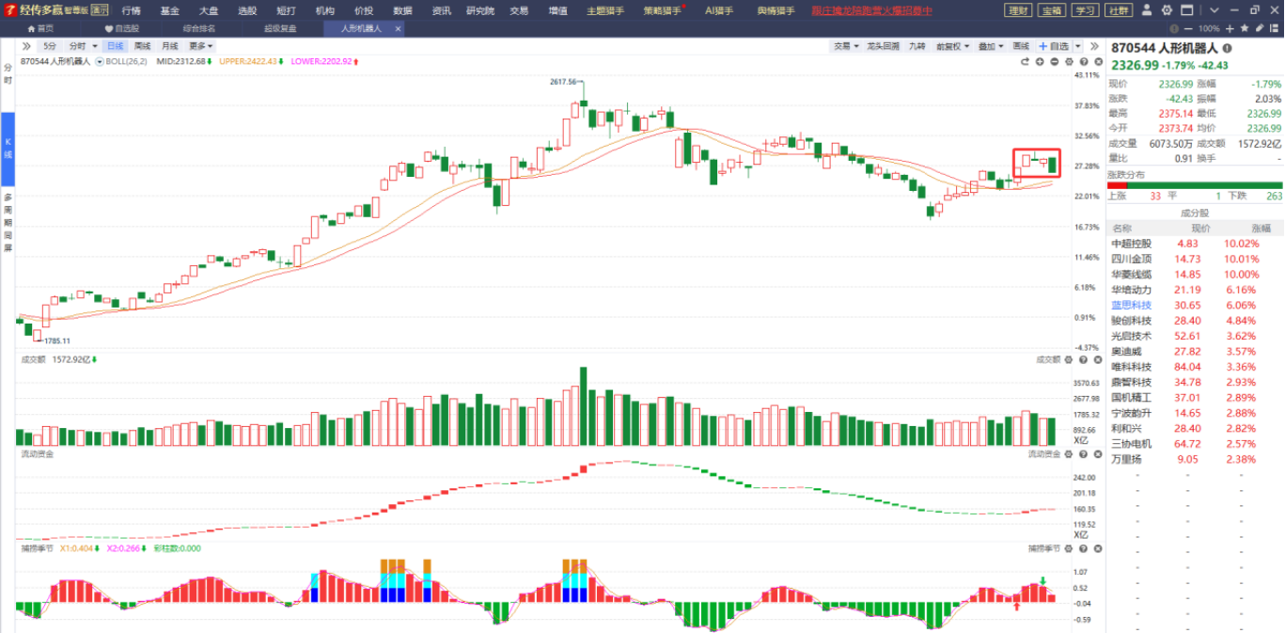Image resolution: width=1285 pixels, height=633 pixels.
Task: Open settings gear for 流动资金 indicator
Action: pos(1068,454)
